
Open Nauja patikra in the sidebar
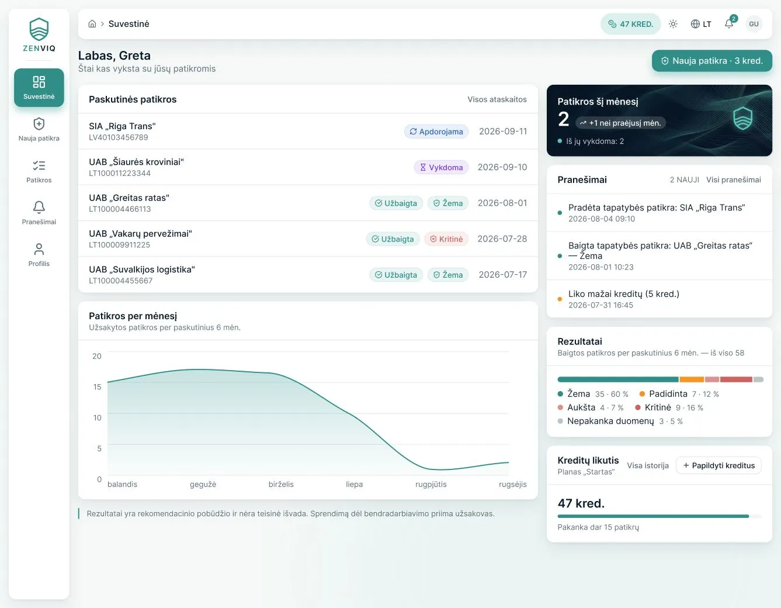coord(39,129)
